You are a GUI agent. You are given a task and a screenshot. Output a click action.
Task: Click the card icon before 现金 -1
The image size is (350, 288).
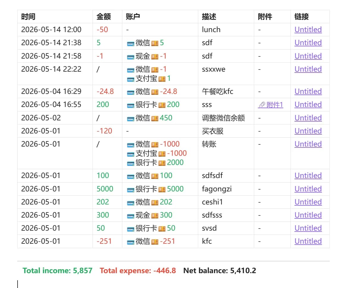click(x=131, y=56)
